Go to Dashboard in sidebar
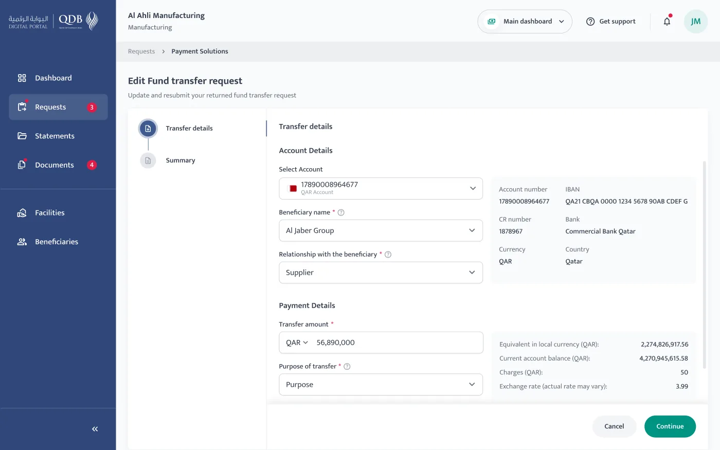Viewport: 720px width, 450px height. [x=58, y=78]
